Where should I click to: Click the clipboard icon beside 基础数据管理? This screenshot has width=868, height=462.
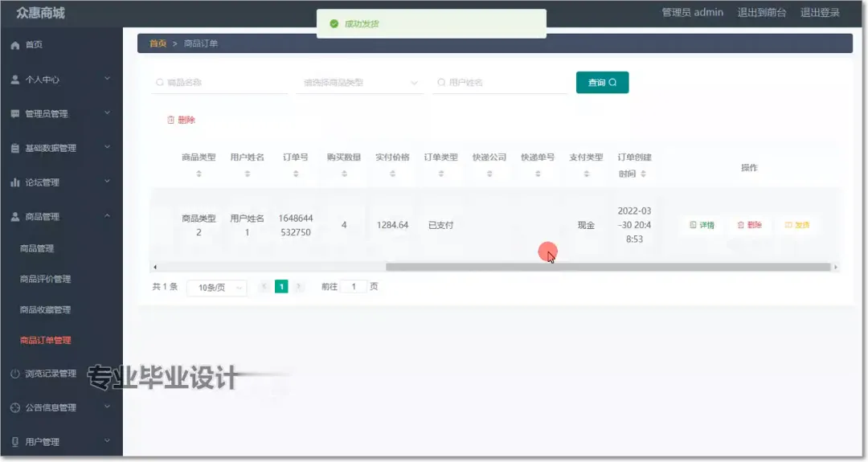point(15,148)
